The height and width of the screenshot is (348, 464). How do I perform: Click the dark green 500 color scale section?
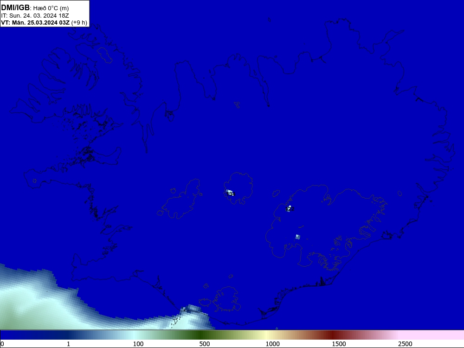pyautogui.click(x=201, y=335)
